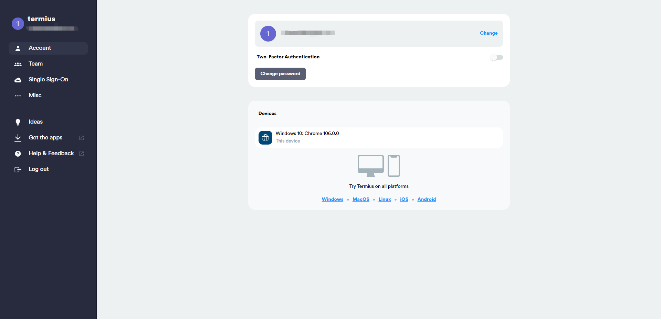Click the Two-Factor Authentication label

click(x=288, y=57)
